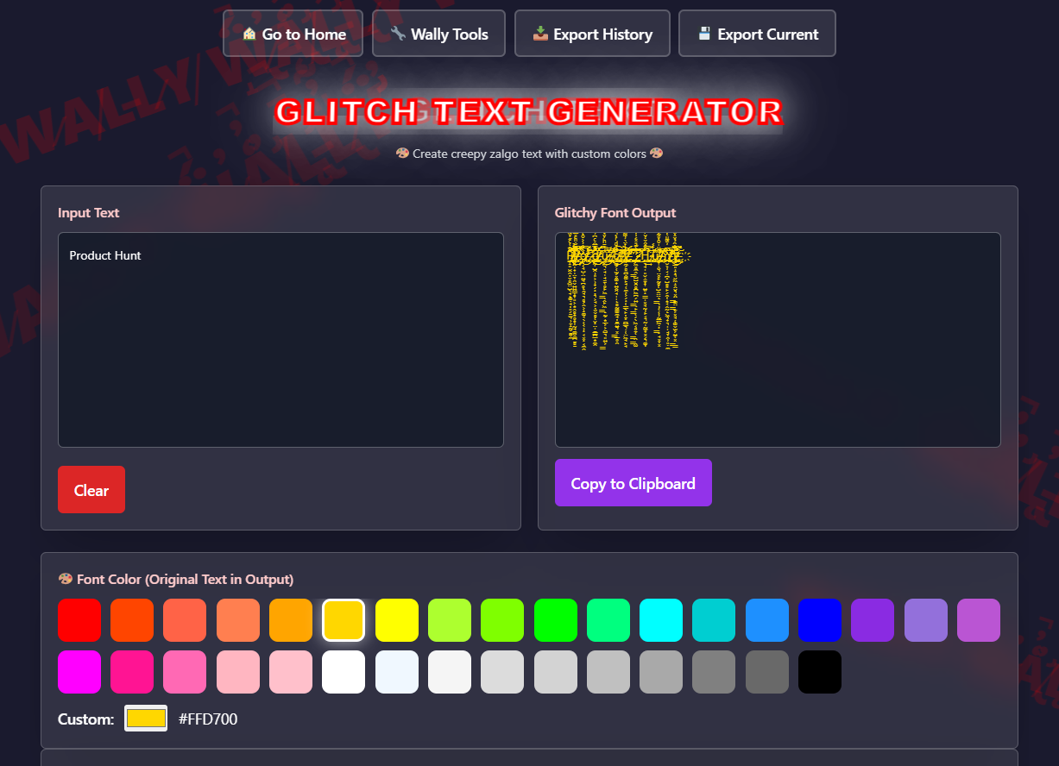Choose the dodger blue swatch
The width and height of the screenshot is (1059, 766).
click(x=767, y=620)
